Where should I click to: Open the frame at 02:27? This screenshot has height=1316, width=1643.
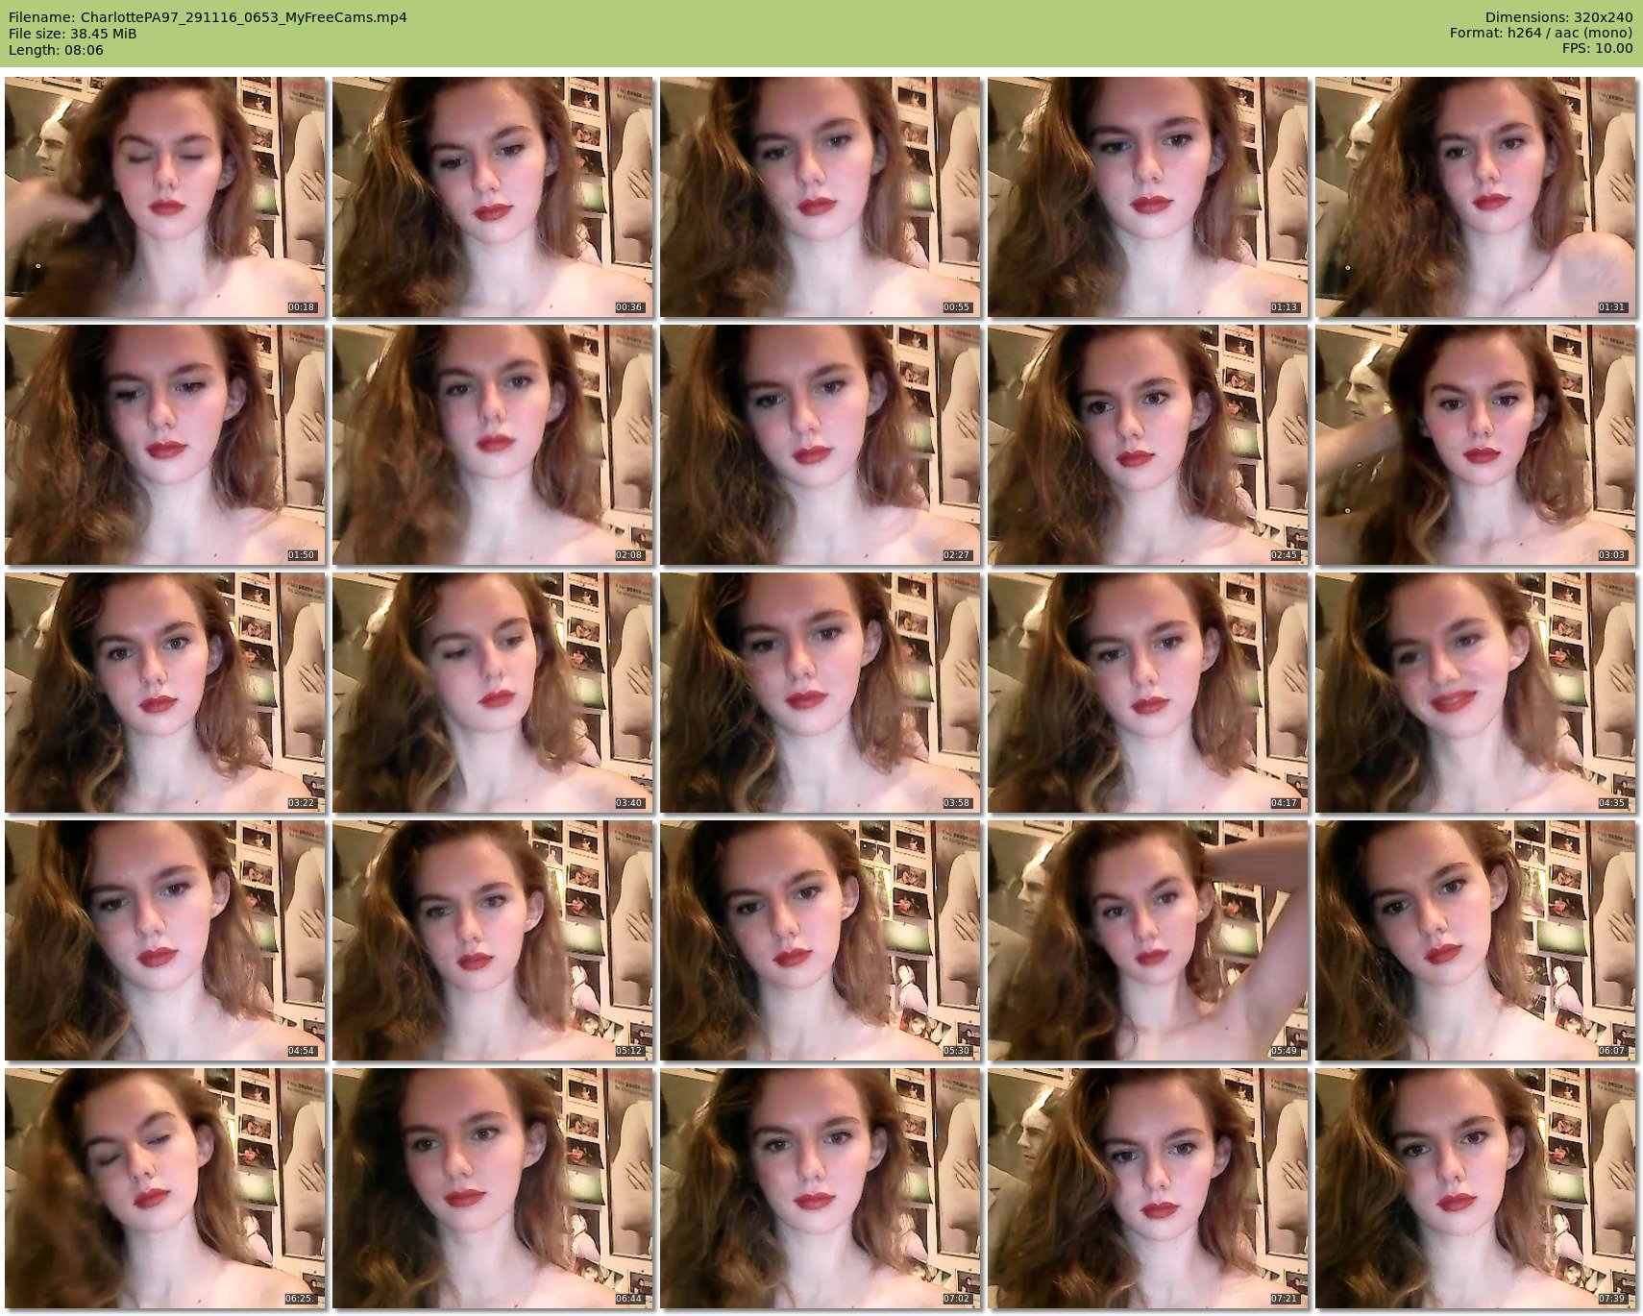pyautogui.click(x=820, y=445)
